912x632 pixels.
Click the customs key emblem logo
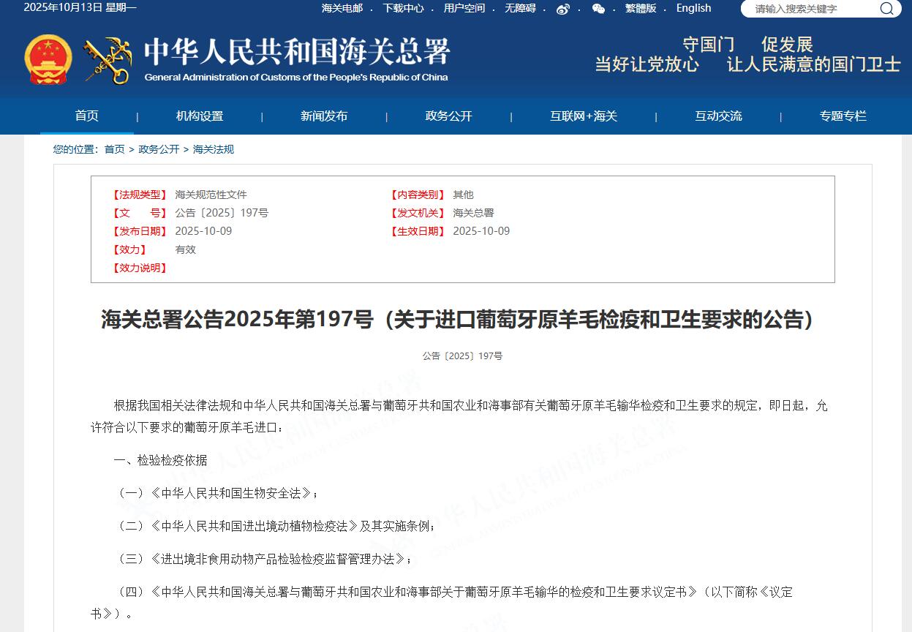click(107, 60)
